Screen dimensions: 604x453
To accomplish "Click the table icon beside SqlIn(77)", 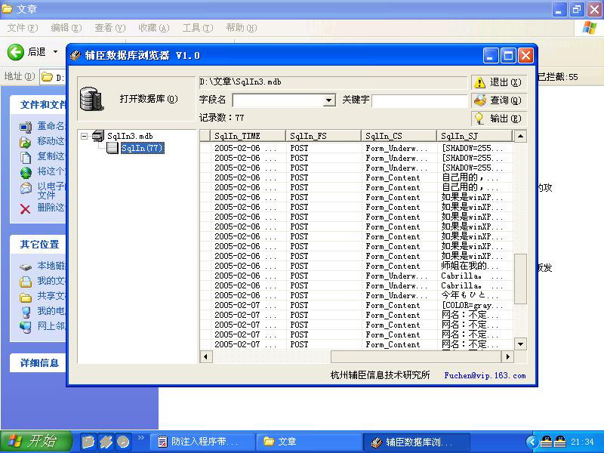I will tap(112, 148).
